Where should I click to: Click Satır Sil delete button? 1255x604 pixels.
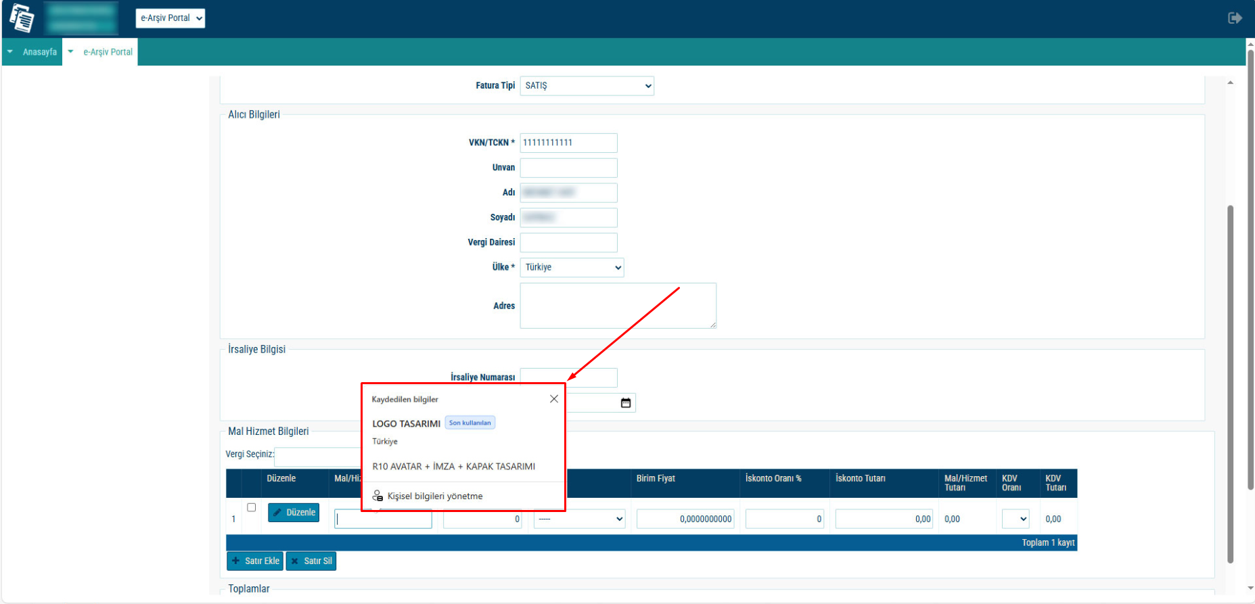pos(311,561)
